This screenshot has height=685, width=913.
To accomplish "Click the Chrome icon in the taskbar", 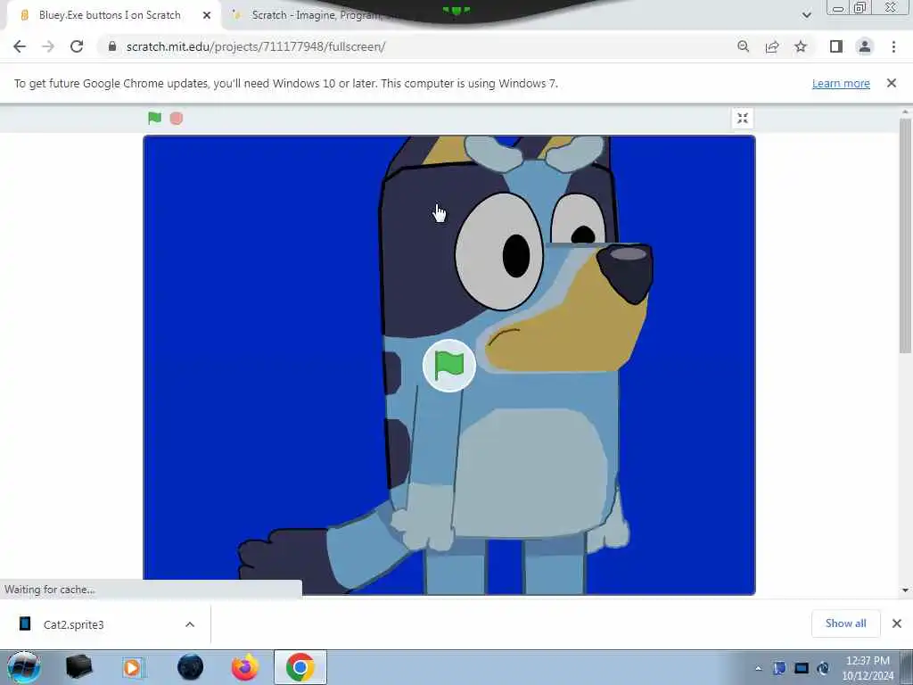I will pos(300,667).
